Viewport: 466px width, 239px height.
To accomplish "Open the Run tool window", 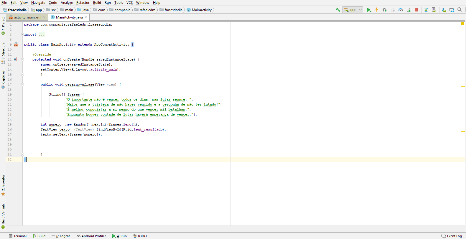I will point(119,236).
